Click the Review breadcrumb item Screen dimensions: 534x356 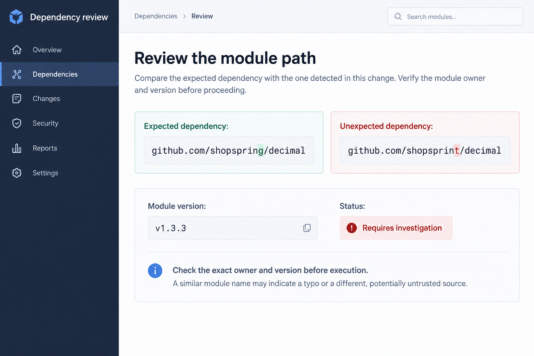click(202, 16)
